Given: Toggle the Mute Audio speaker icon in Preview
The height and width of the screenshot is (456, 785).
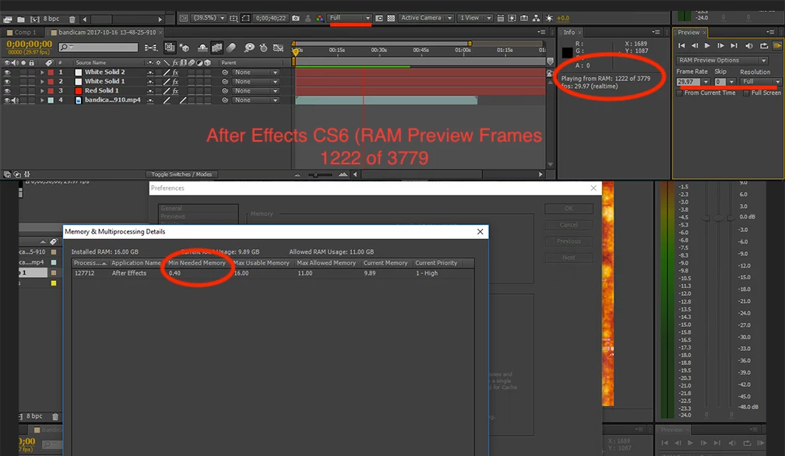Looking at the screenshot, I should tap(749, 45).
